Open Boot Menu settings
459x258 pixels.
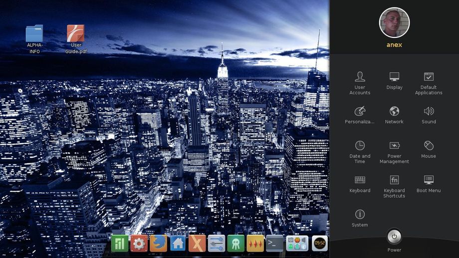(x=429, y=184)
